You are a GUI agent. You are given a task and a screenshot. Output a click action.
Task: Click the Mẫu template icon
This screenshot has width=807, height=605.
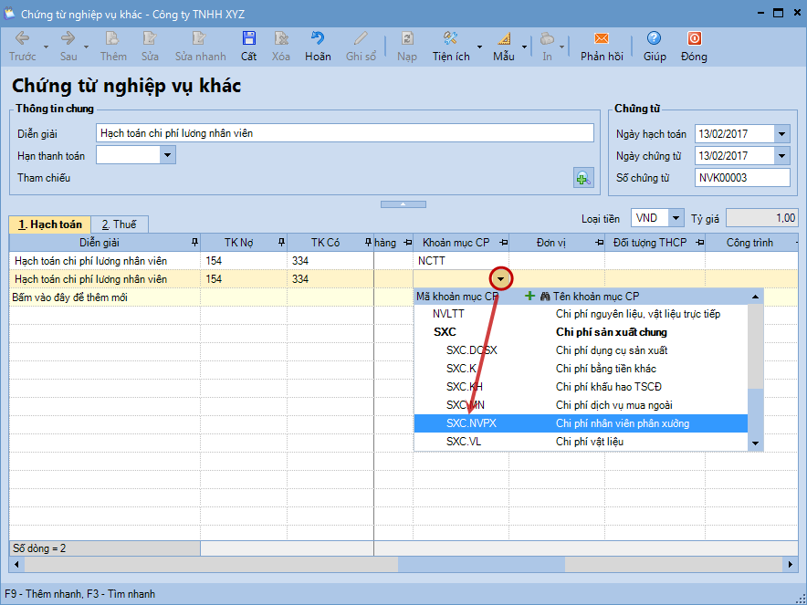(x=504, y=39)
